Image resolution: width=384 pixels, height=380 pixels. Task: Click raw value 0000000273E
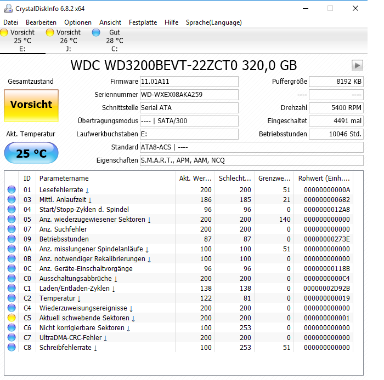(x=327, y=239)
